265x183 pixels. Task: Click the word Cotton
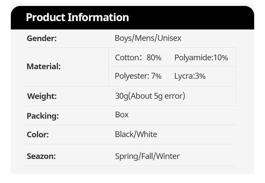(x=127, y=58)
